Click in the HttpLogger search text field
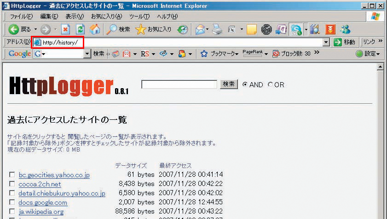387x219 pixels. (x=179, y=84)
